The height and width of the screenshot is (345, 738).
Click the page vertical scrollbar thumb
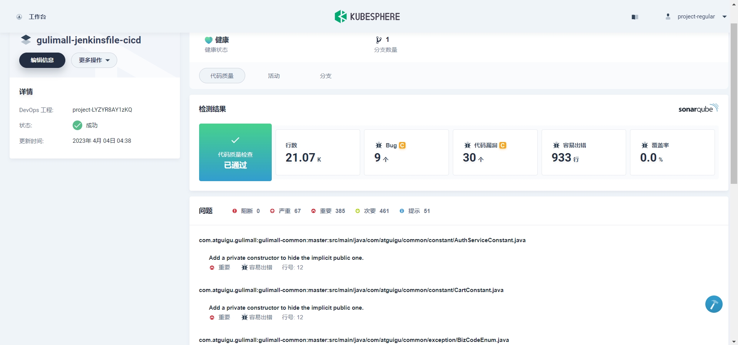[x=734, y=104]
